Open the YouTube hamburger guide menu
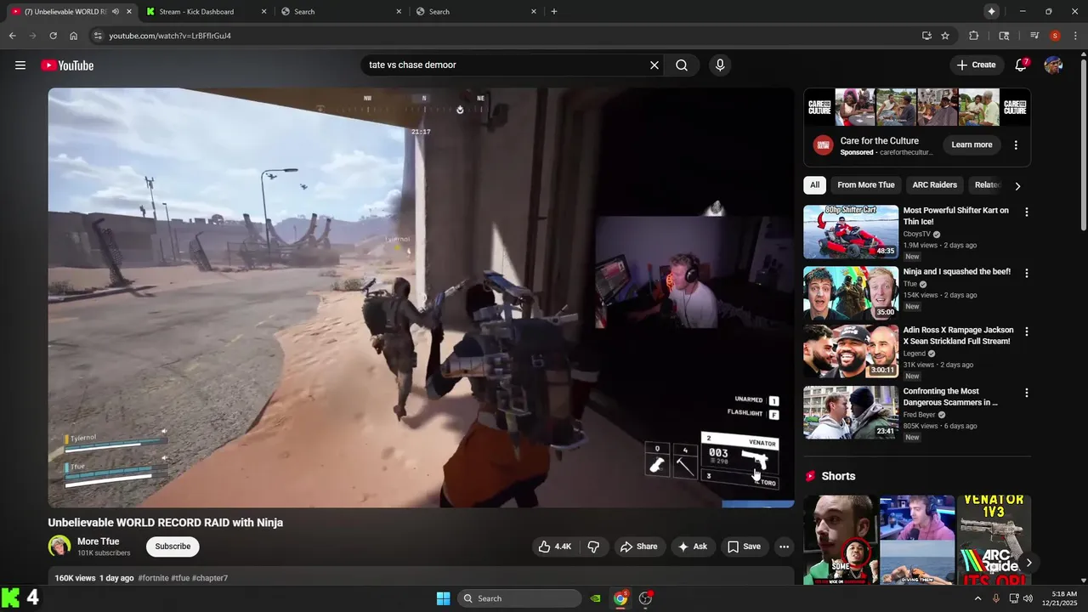 [20, 65]
